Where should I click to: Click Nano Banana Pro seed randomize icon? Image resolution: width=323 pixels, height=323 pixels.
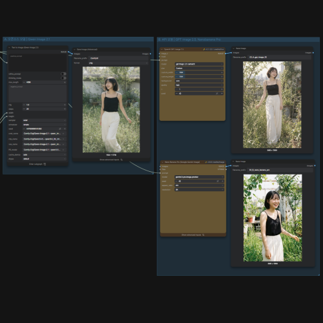(218, 181)
